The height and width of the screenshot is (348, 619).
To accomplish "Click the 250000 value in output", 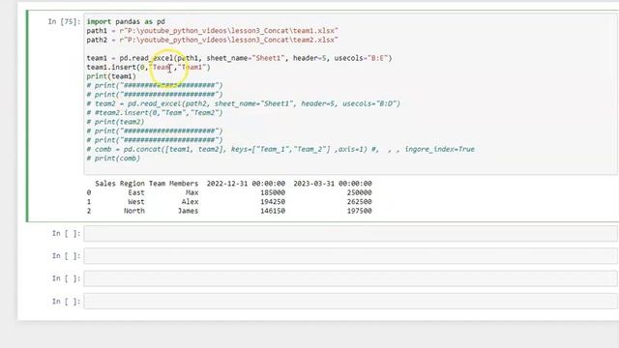I will 359,192.
